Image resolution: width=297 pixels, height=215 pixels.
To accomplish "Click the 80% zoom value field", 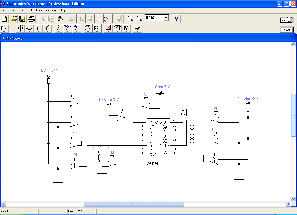I will 154,18.
